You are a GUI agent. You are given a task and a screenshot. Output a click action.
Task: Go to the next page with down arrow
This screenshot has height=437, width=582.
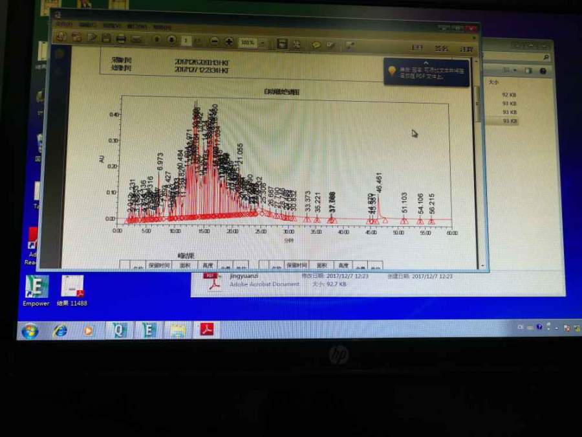pos(171,39)
